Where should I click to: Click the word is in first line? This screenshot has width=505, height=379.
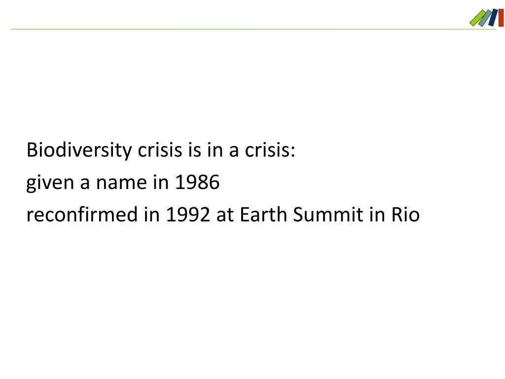point(194,150)
